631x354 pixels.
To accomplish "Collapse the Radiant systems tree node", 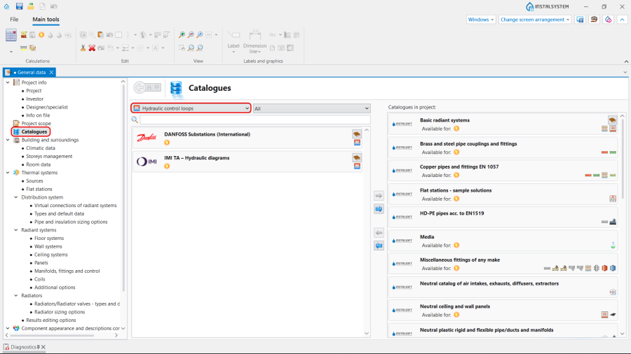I will pos(15,230).
